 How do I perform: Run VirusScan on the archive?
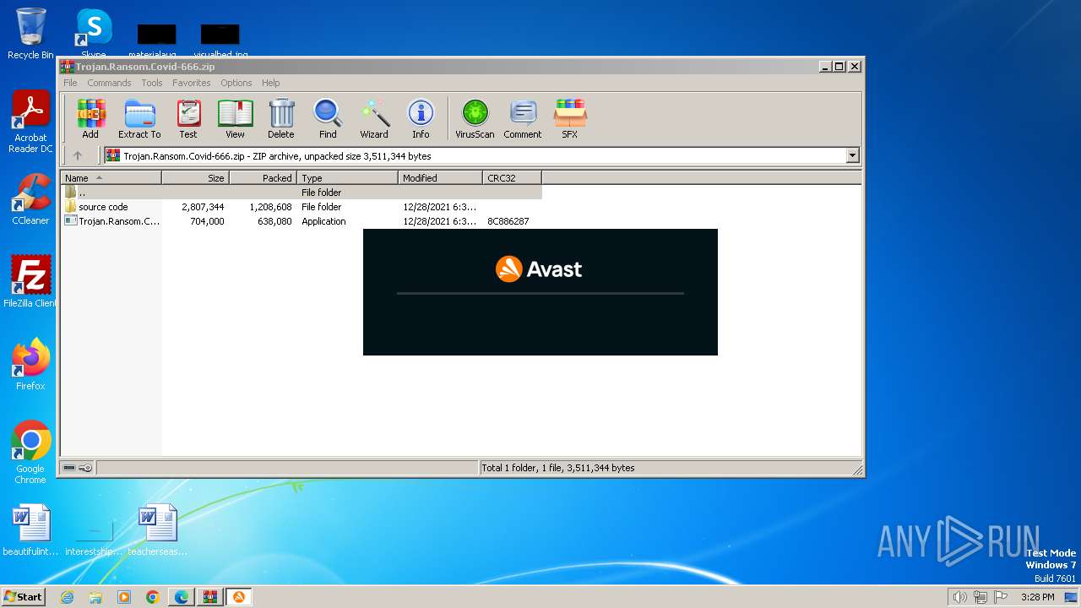point(475,118)
